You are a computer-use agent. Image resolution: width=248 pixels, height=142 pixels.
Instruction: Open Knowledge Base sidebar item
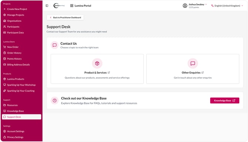21,111
